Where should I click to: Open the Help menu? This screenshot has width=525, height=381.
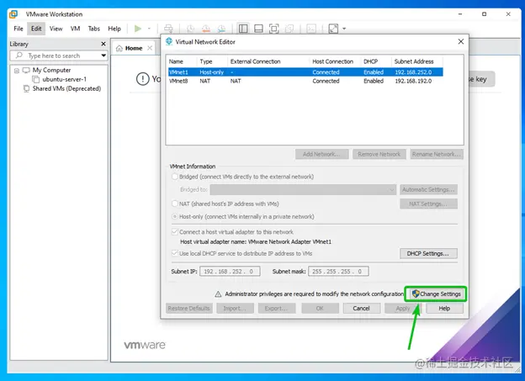(114, 29)
